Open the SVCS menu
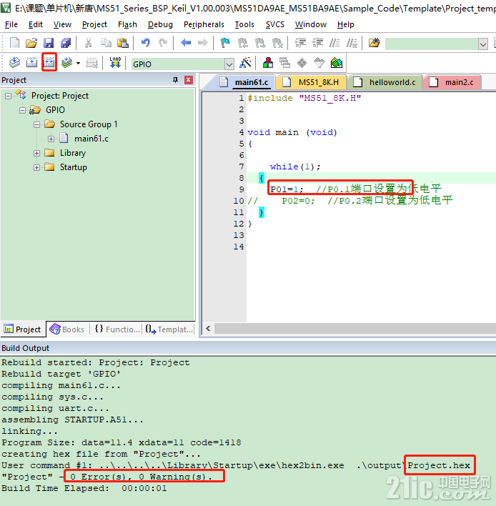This screenshot has width=496, height=506. click(x=275, y=24)
